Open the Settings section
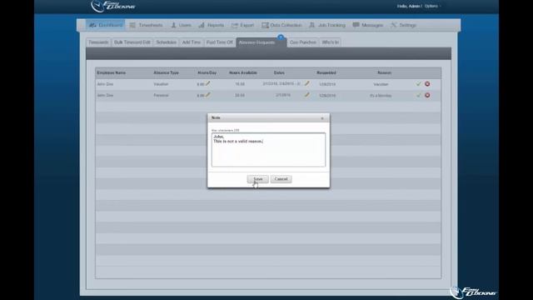Image resolution: width=533 pixels, height=300 pixels. pos(403,25)
